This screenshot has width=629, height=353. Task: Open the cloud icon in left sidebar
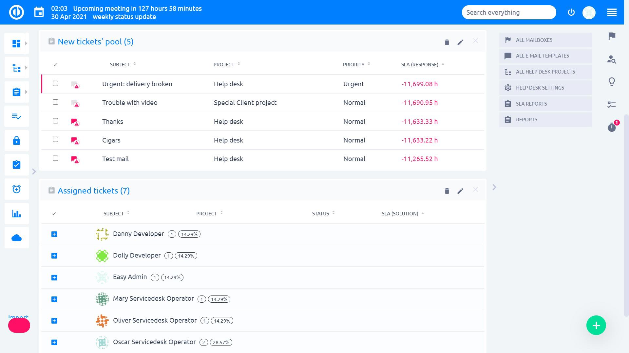[16, 238]
